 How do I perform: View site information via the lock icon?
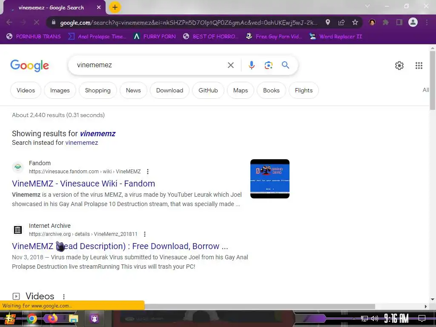tap(53, 22)
